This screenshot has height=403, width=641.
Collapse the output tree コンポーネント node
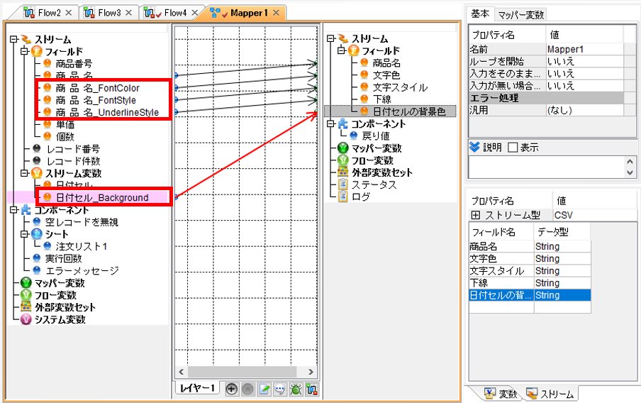pos(331,123)
